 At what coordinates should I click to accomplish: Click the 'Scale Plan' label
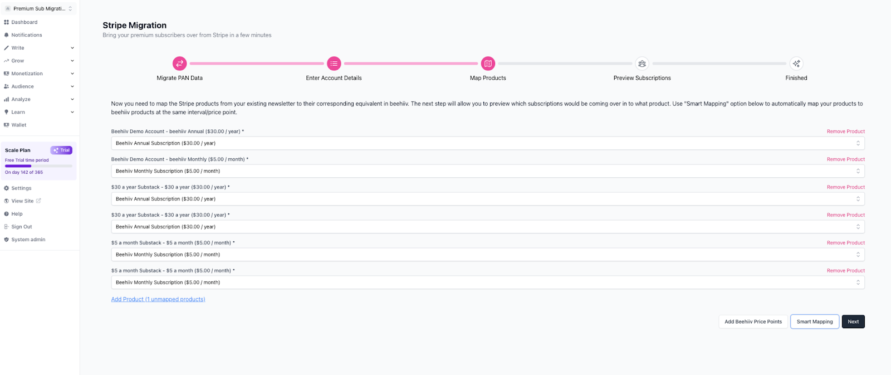click(18, 150)
